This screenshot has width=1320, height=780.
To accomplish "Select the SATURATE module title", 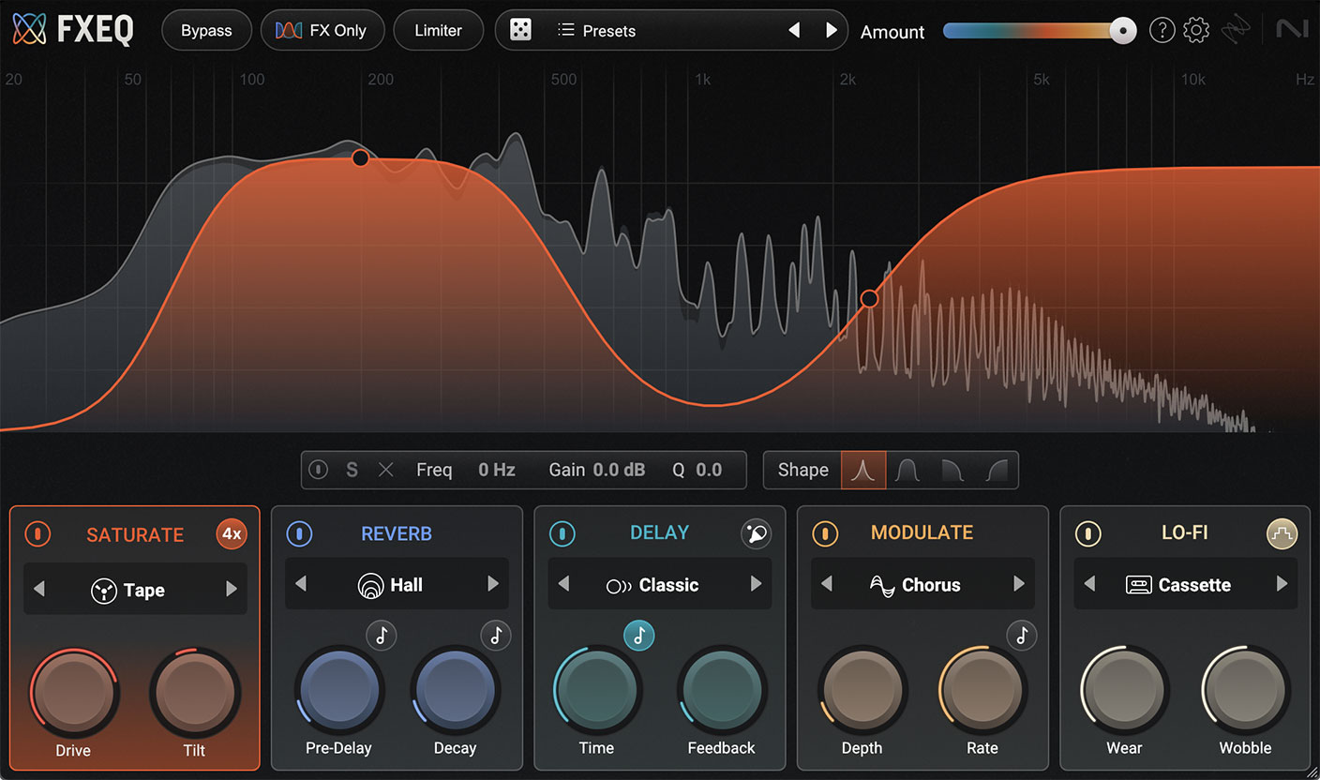I will (x=135, y=534).
